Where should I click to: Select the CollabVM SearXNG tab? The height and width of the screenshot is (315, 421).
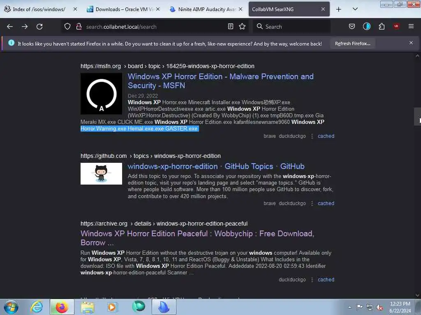coord(289,9)
